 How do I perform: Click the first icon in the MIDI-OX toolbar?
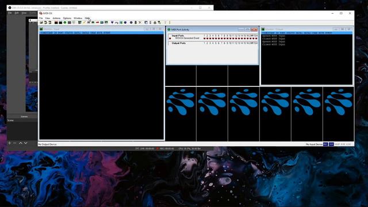[x=41, y=22]
